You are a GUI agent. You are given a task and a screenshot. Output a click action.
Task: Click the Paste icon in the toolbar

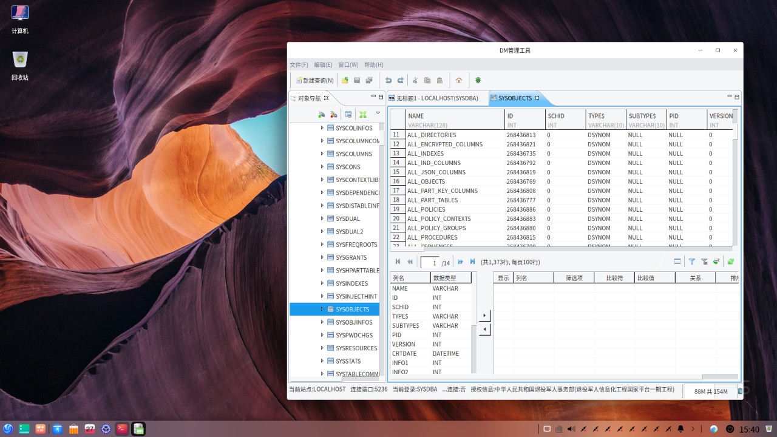pos(439,80)
